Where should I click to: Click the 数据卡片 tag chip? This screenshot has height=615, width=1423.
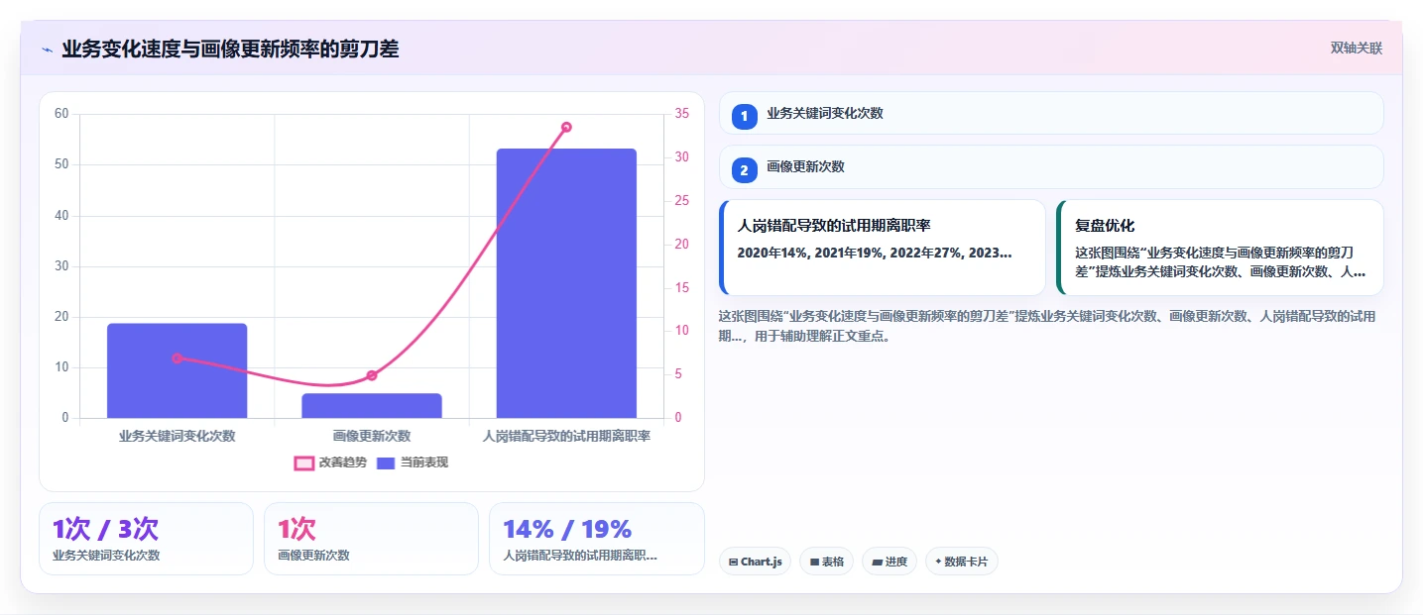click(962, 562)
